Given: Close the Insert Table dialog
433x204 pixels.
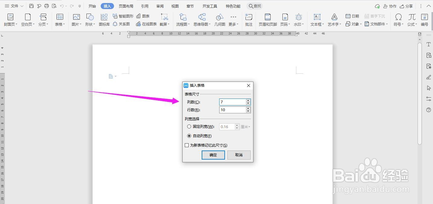Looking at the screenshot, I should (x=249, y=86).
